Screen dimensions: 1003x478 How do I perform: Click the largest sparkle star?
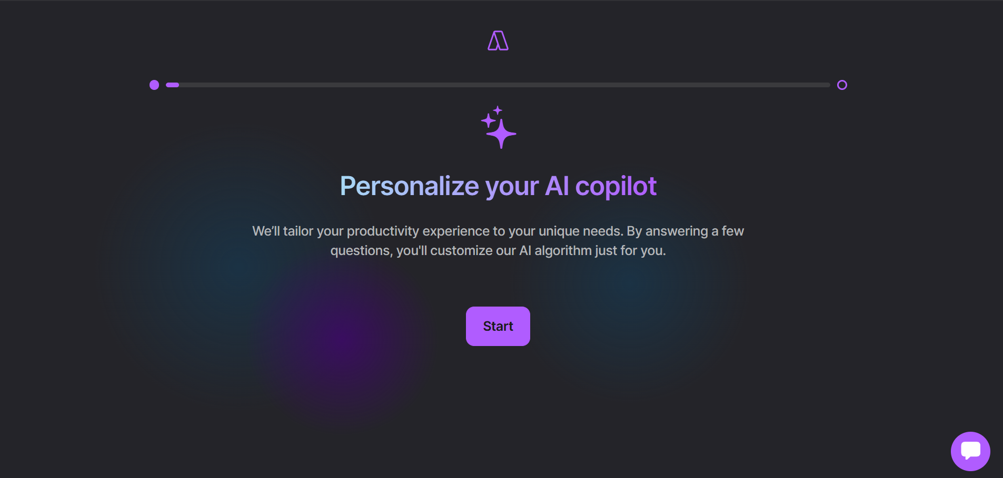pyautogui.click(x=501, y=134)
